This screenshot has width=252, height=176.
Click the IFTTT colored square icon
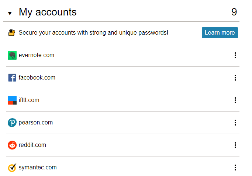coord(12,100)
